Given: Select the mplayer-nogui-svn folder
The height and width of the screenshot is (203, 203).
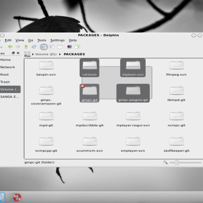Looking at the screenshot, I should click(x=133, y=119).
